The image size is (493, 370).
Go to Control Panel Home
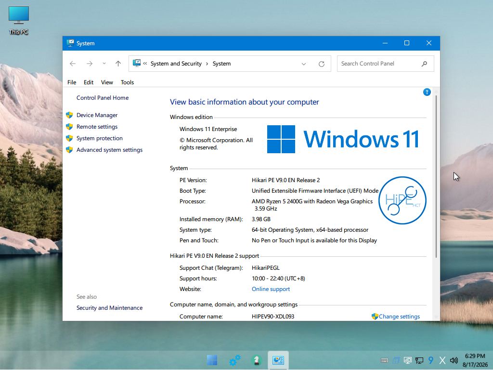pos(103,98)
